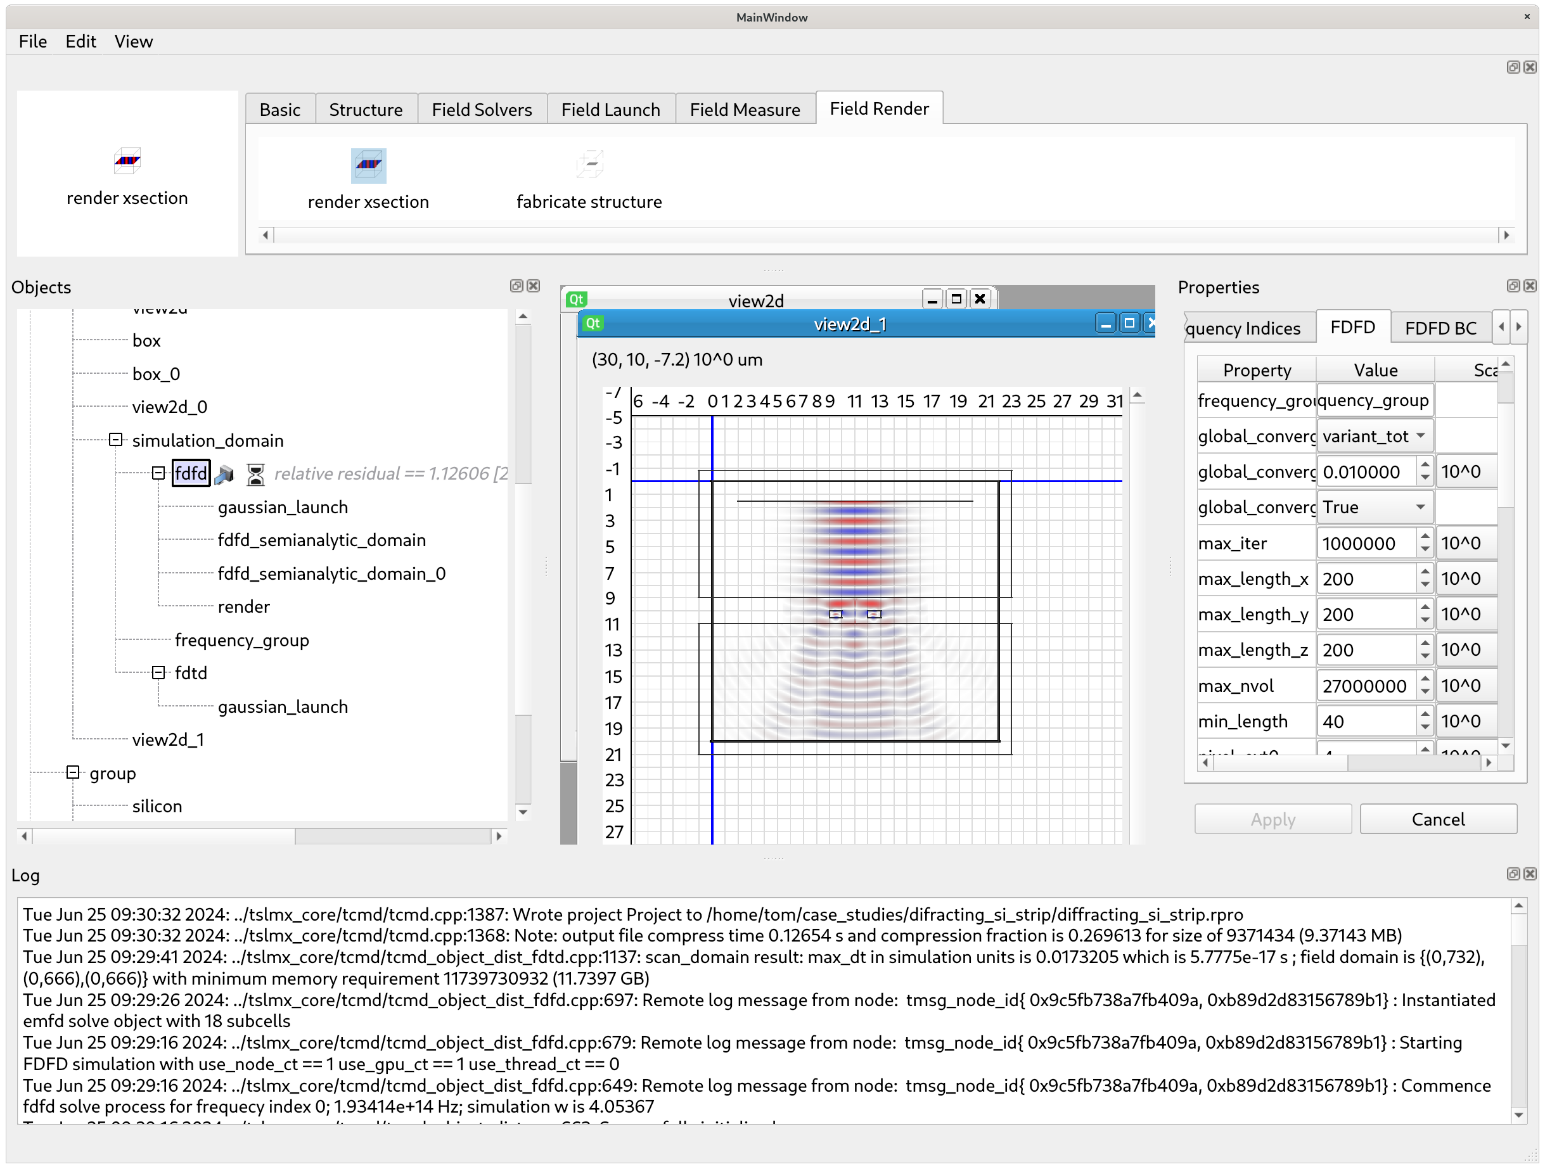Click the Cancel button in Properties
Image resolution: width=1545 pixels, height=1169 pixels.
pos(1437,819)
